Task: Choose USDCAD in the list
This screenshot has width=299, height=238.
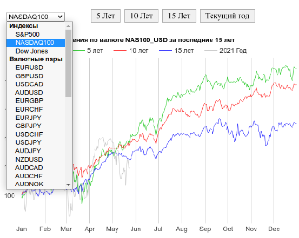Action: 36,84
